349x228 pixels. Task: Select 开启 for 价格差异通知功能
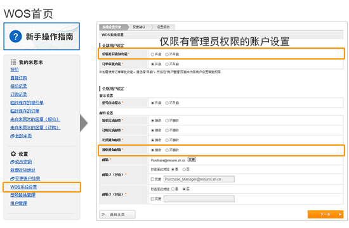click(x=152, y=54)
